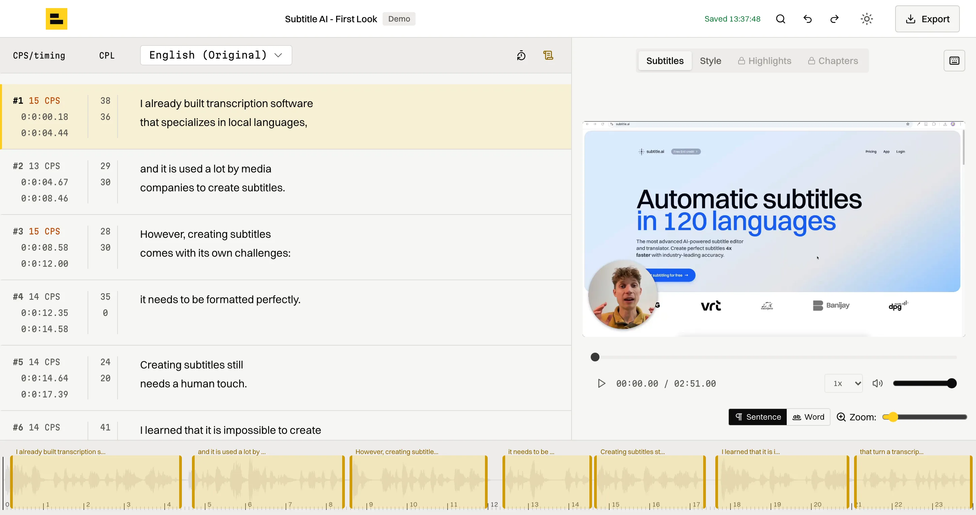976x515 pixels.
Task: Select timeline clip "I already built transcription s..."
Action: pyautogui.click(x=96, y=481)
